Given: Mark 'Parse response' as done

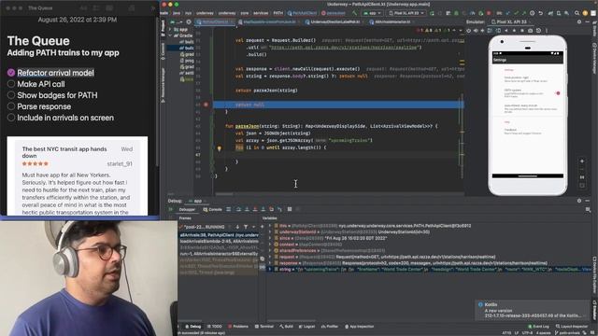Looking at the screenshot, I should [x=11, y=106].
